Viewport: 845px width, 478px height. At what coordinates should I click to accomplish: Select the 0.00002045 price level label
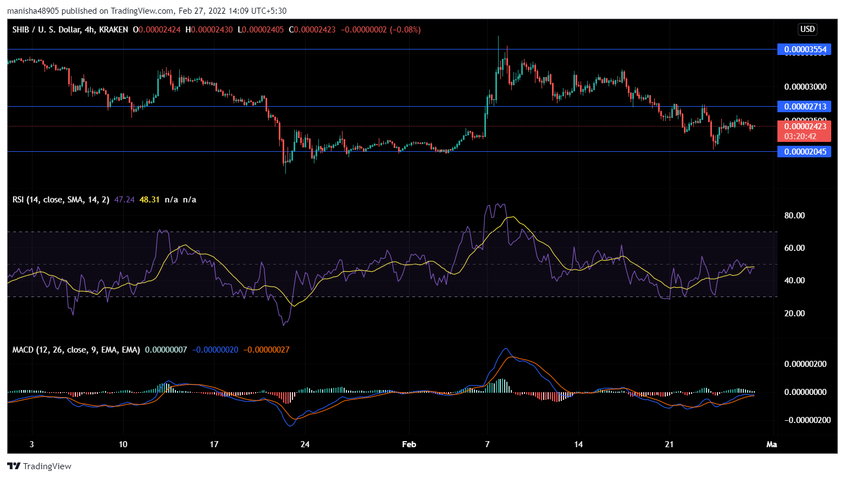point(804,152)
